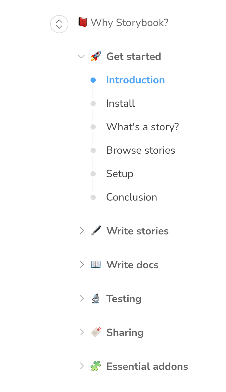Screen dimensions: 226x392
Task: Click the progress dot beside Conclusion
Action: click(x=93, y=197)
